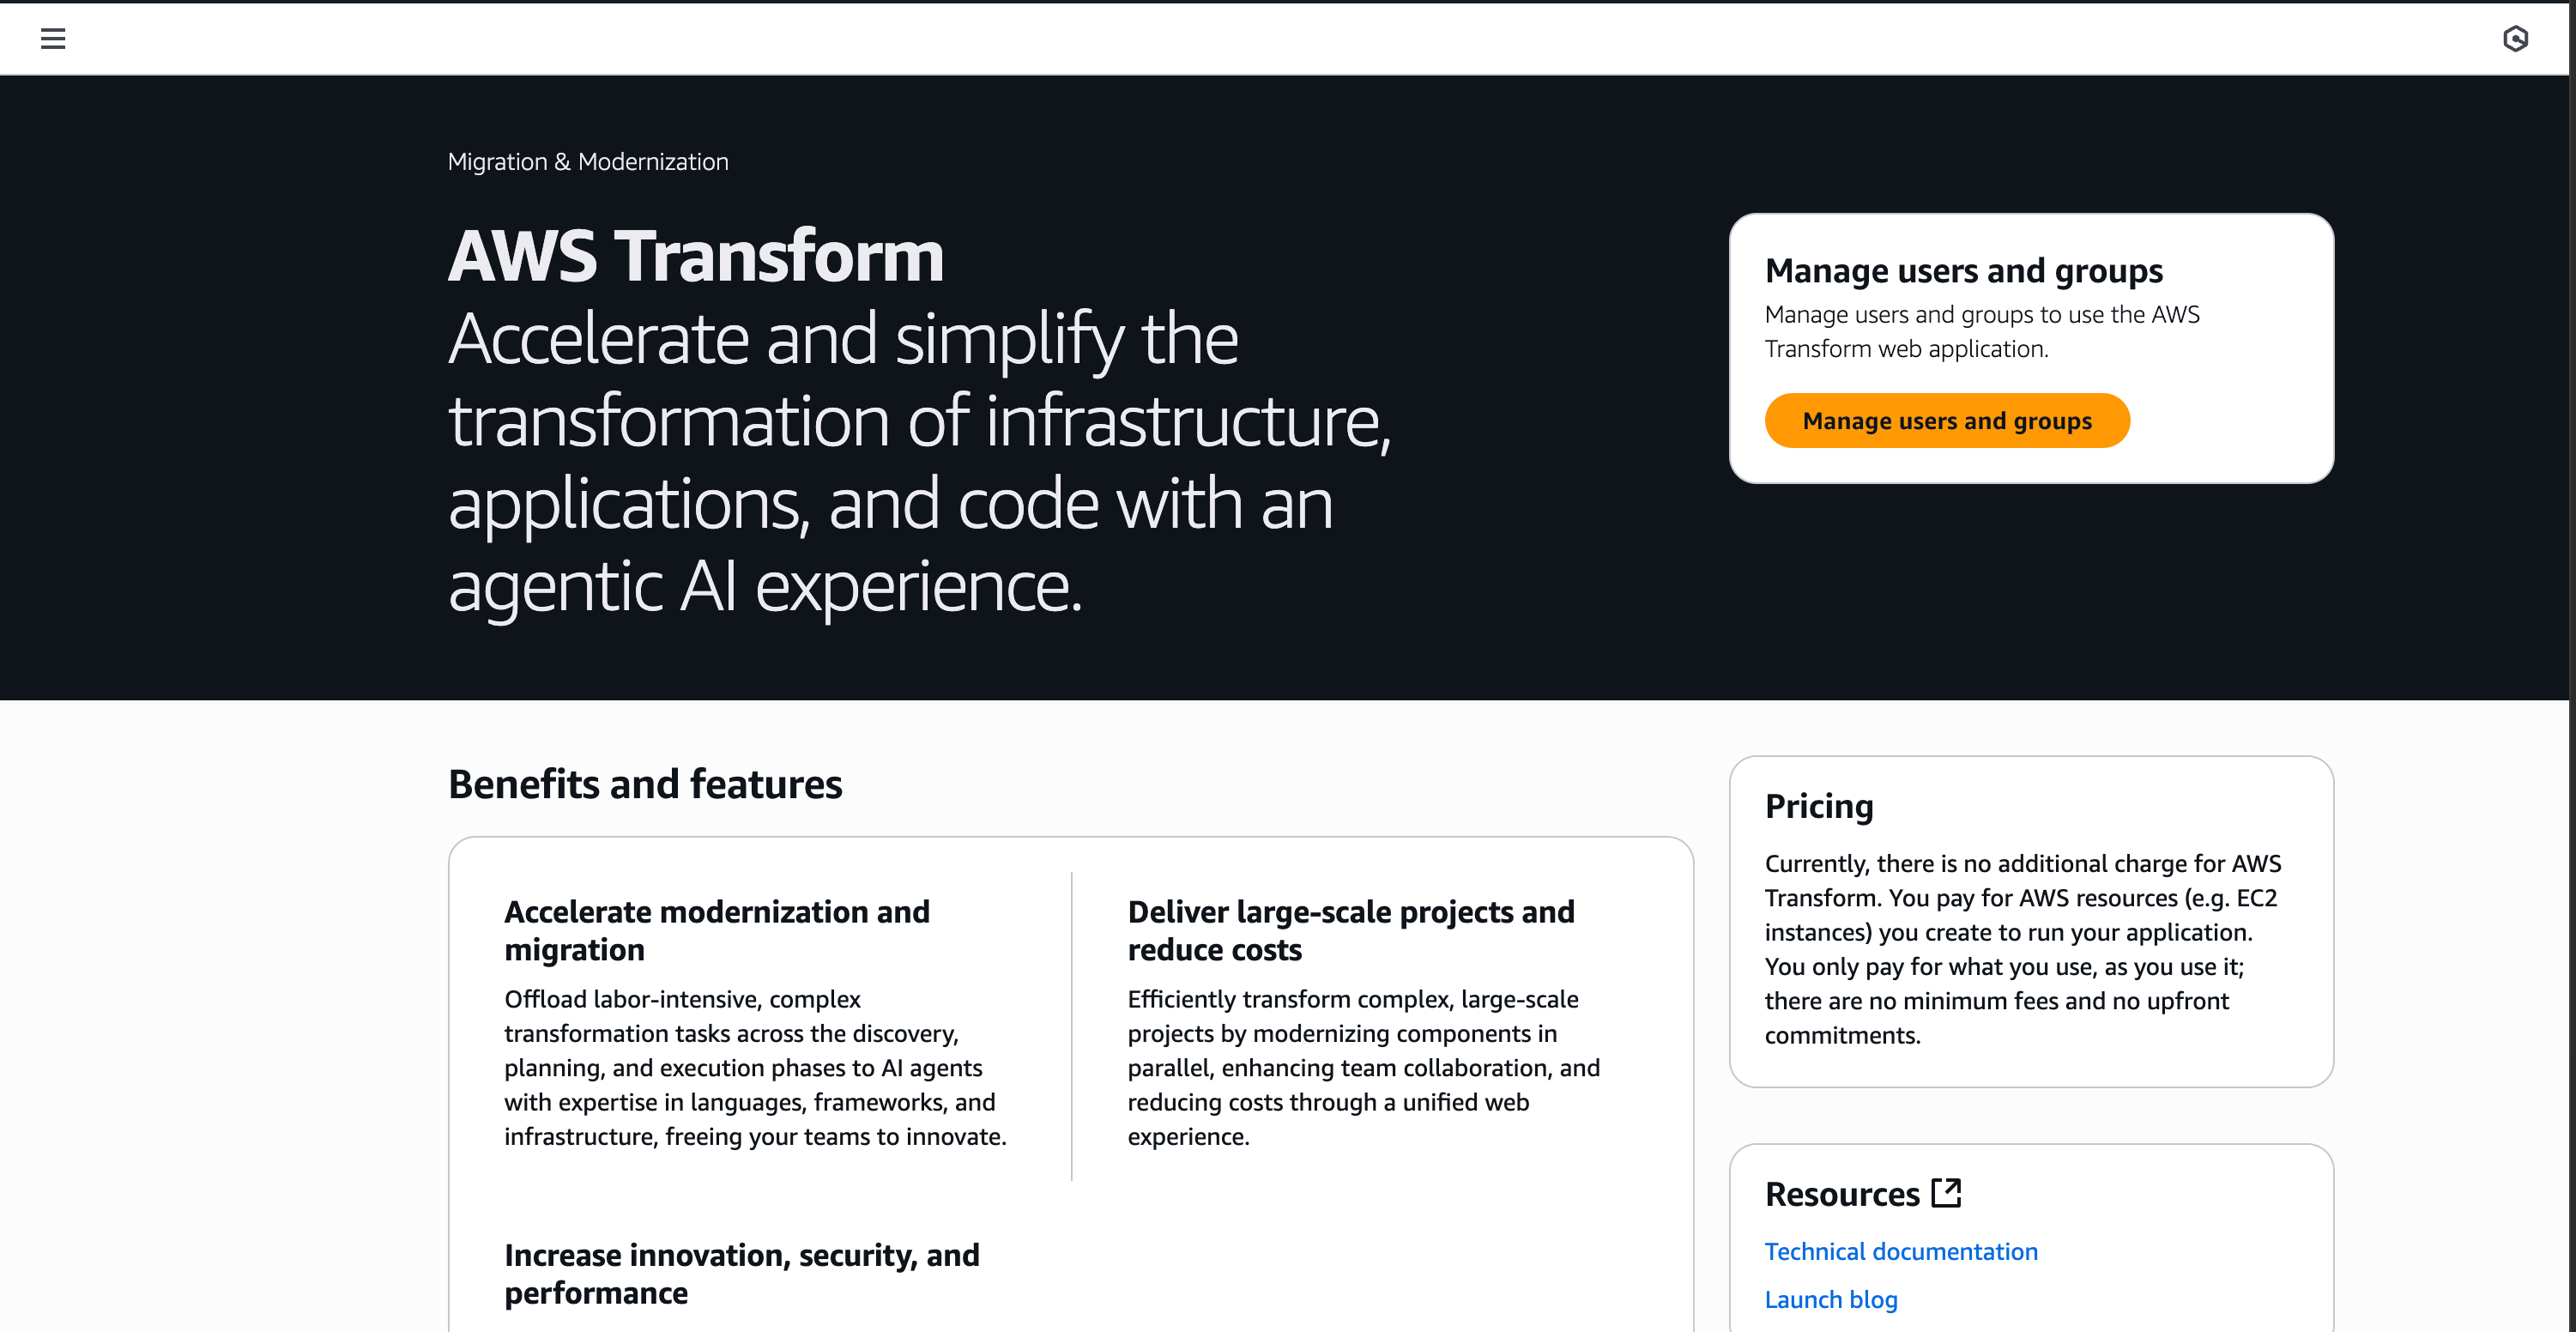Click the Manage users and groups card title
The image size is (2576, 1332).
click(1963, 271)
